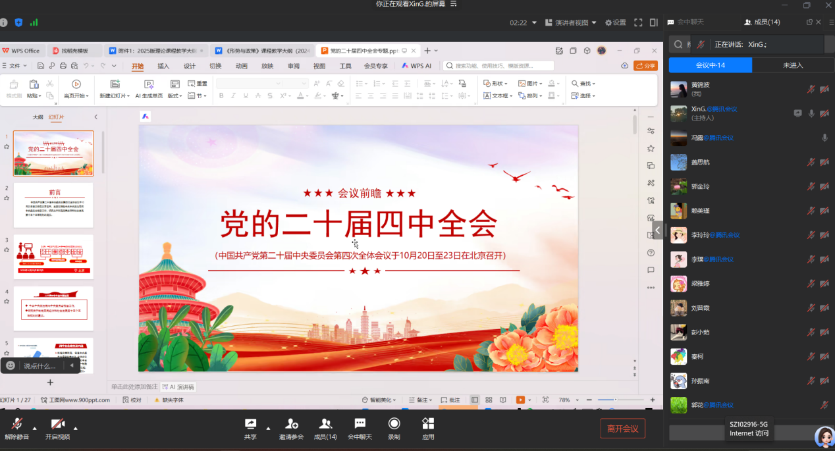Click the WPS 设计 ribbon tab
The height and width of the screenshot is (451, 835).
tap(190, 66)
